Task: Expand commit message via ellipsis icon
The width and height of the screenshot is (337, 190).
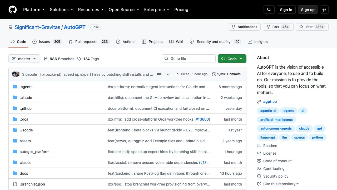Action: tap(159, 74)
